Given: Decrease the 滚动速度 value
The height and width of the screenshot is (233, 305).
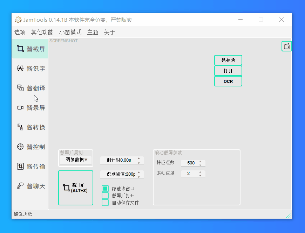Looking at the screenshot, I should click(x=200, y=176).
